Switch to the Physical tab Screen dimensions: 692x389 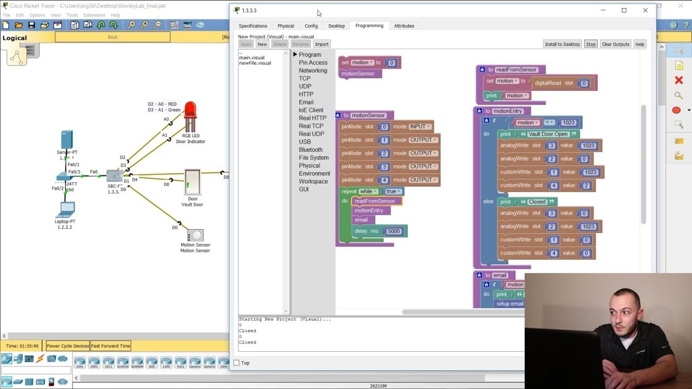(x=285, y=26)
